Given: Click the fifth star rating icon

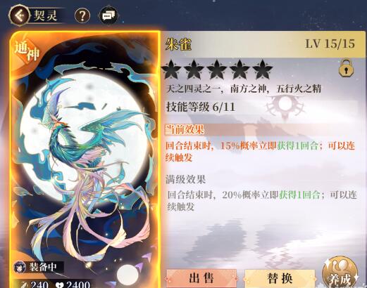Looking at the screenshot, I should pyautogui.click(x=262, y=70).
